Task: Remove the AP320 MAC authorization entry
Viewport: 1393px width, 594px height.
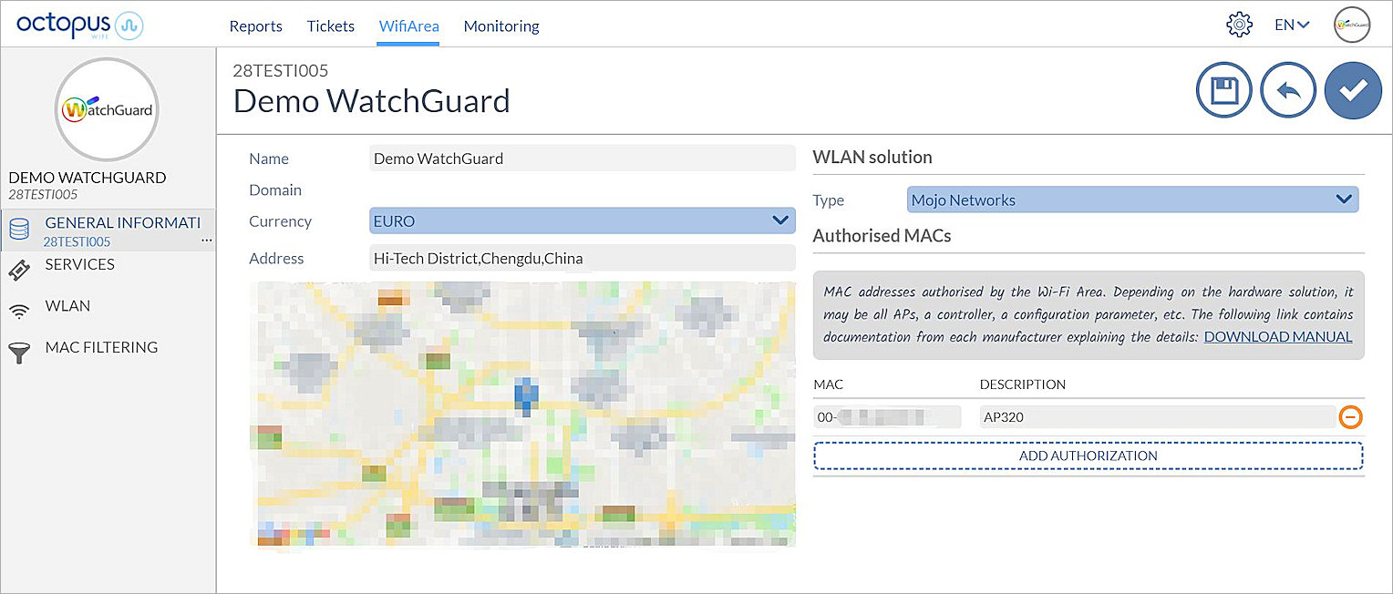Action: coord(1351,416)
